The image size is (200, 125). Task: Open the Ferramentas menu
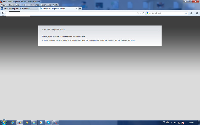(x=46, y=5)
